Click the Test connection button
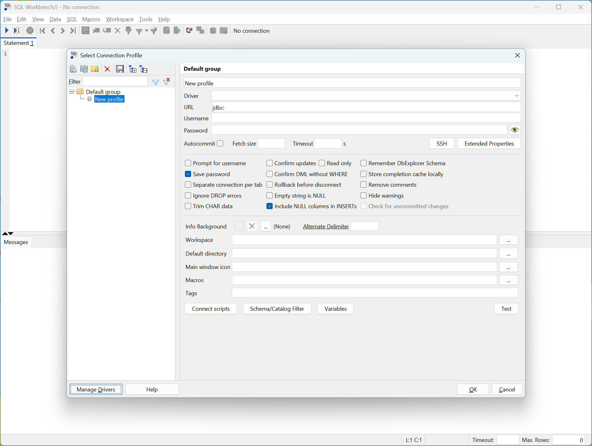 506,309
